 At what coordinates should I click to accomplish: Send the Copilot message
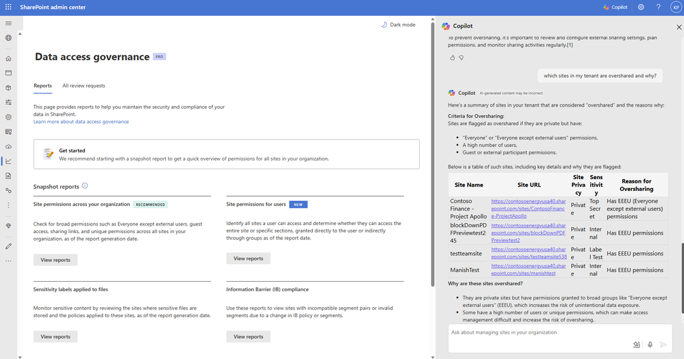pos(663,345)
